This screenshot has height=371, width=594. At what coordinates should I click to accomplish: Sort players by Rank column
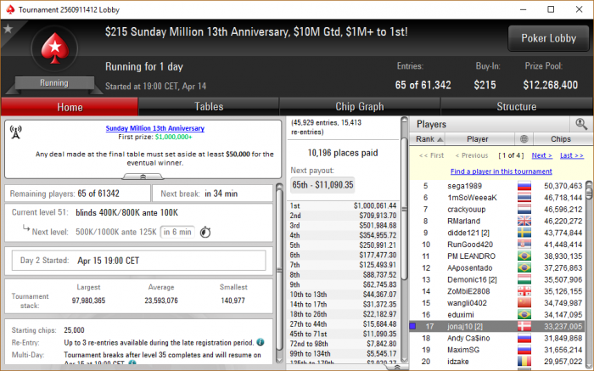tap(428, 139)
